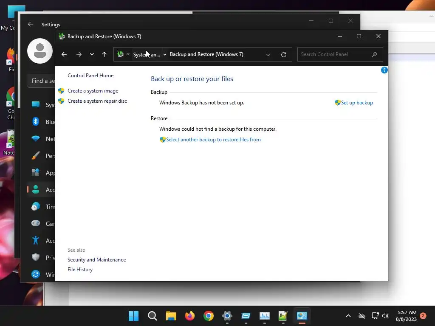This screenshot has width=435, height=326.
Task: Click the search magnifier in Control Panel
Action: click(x=375, y=54)
